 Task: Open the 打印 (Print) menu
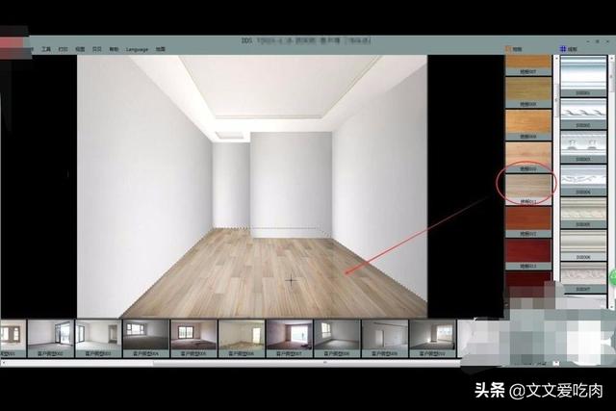[x=63, y=47]
